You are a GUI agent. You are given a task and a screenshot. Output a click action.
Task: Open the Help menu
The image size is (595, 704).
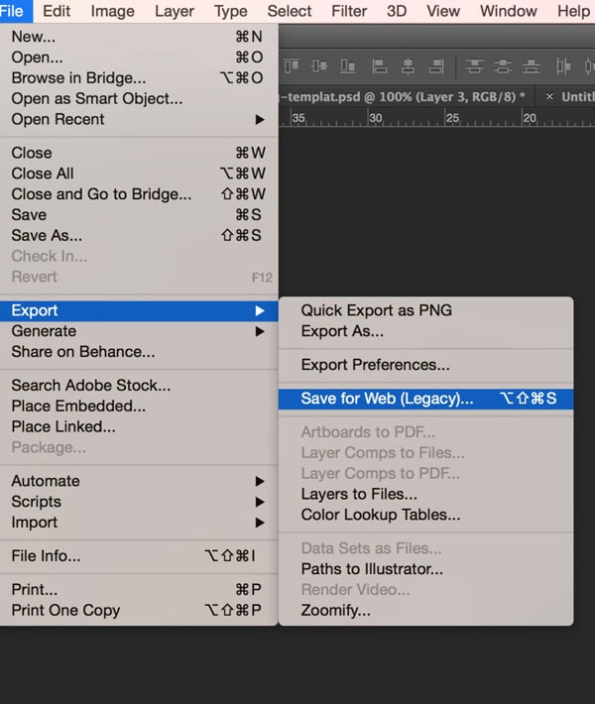[573, 11]
